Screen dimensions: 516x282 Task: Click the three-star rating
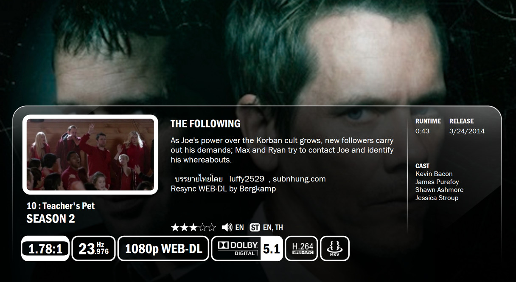(193, 227)
